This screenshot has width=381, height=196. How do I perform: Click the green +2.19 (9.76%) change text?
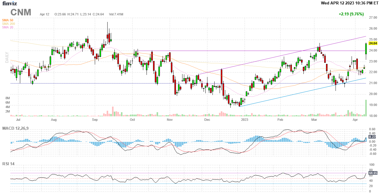[351, 14]
